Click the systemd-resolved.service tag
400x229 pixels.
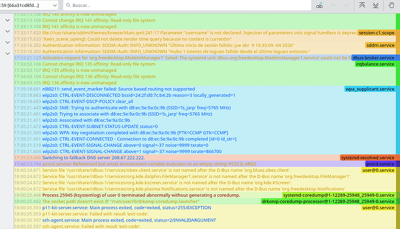(368, 158)
